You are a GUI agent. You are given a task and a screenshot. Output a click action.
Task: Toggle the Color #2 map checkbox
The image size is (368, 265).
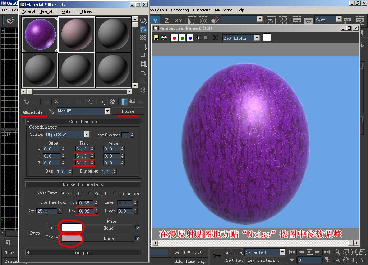138,238
